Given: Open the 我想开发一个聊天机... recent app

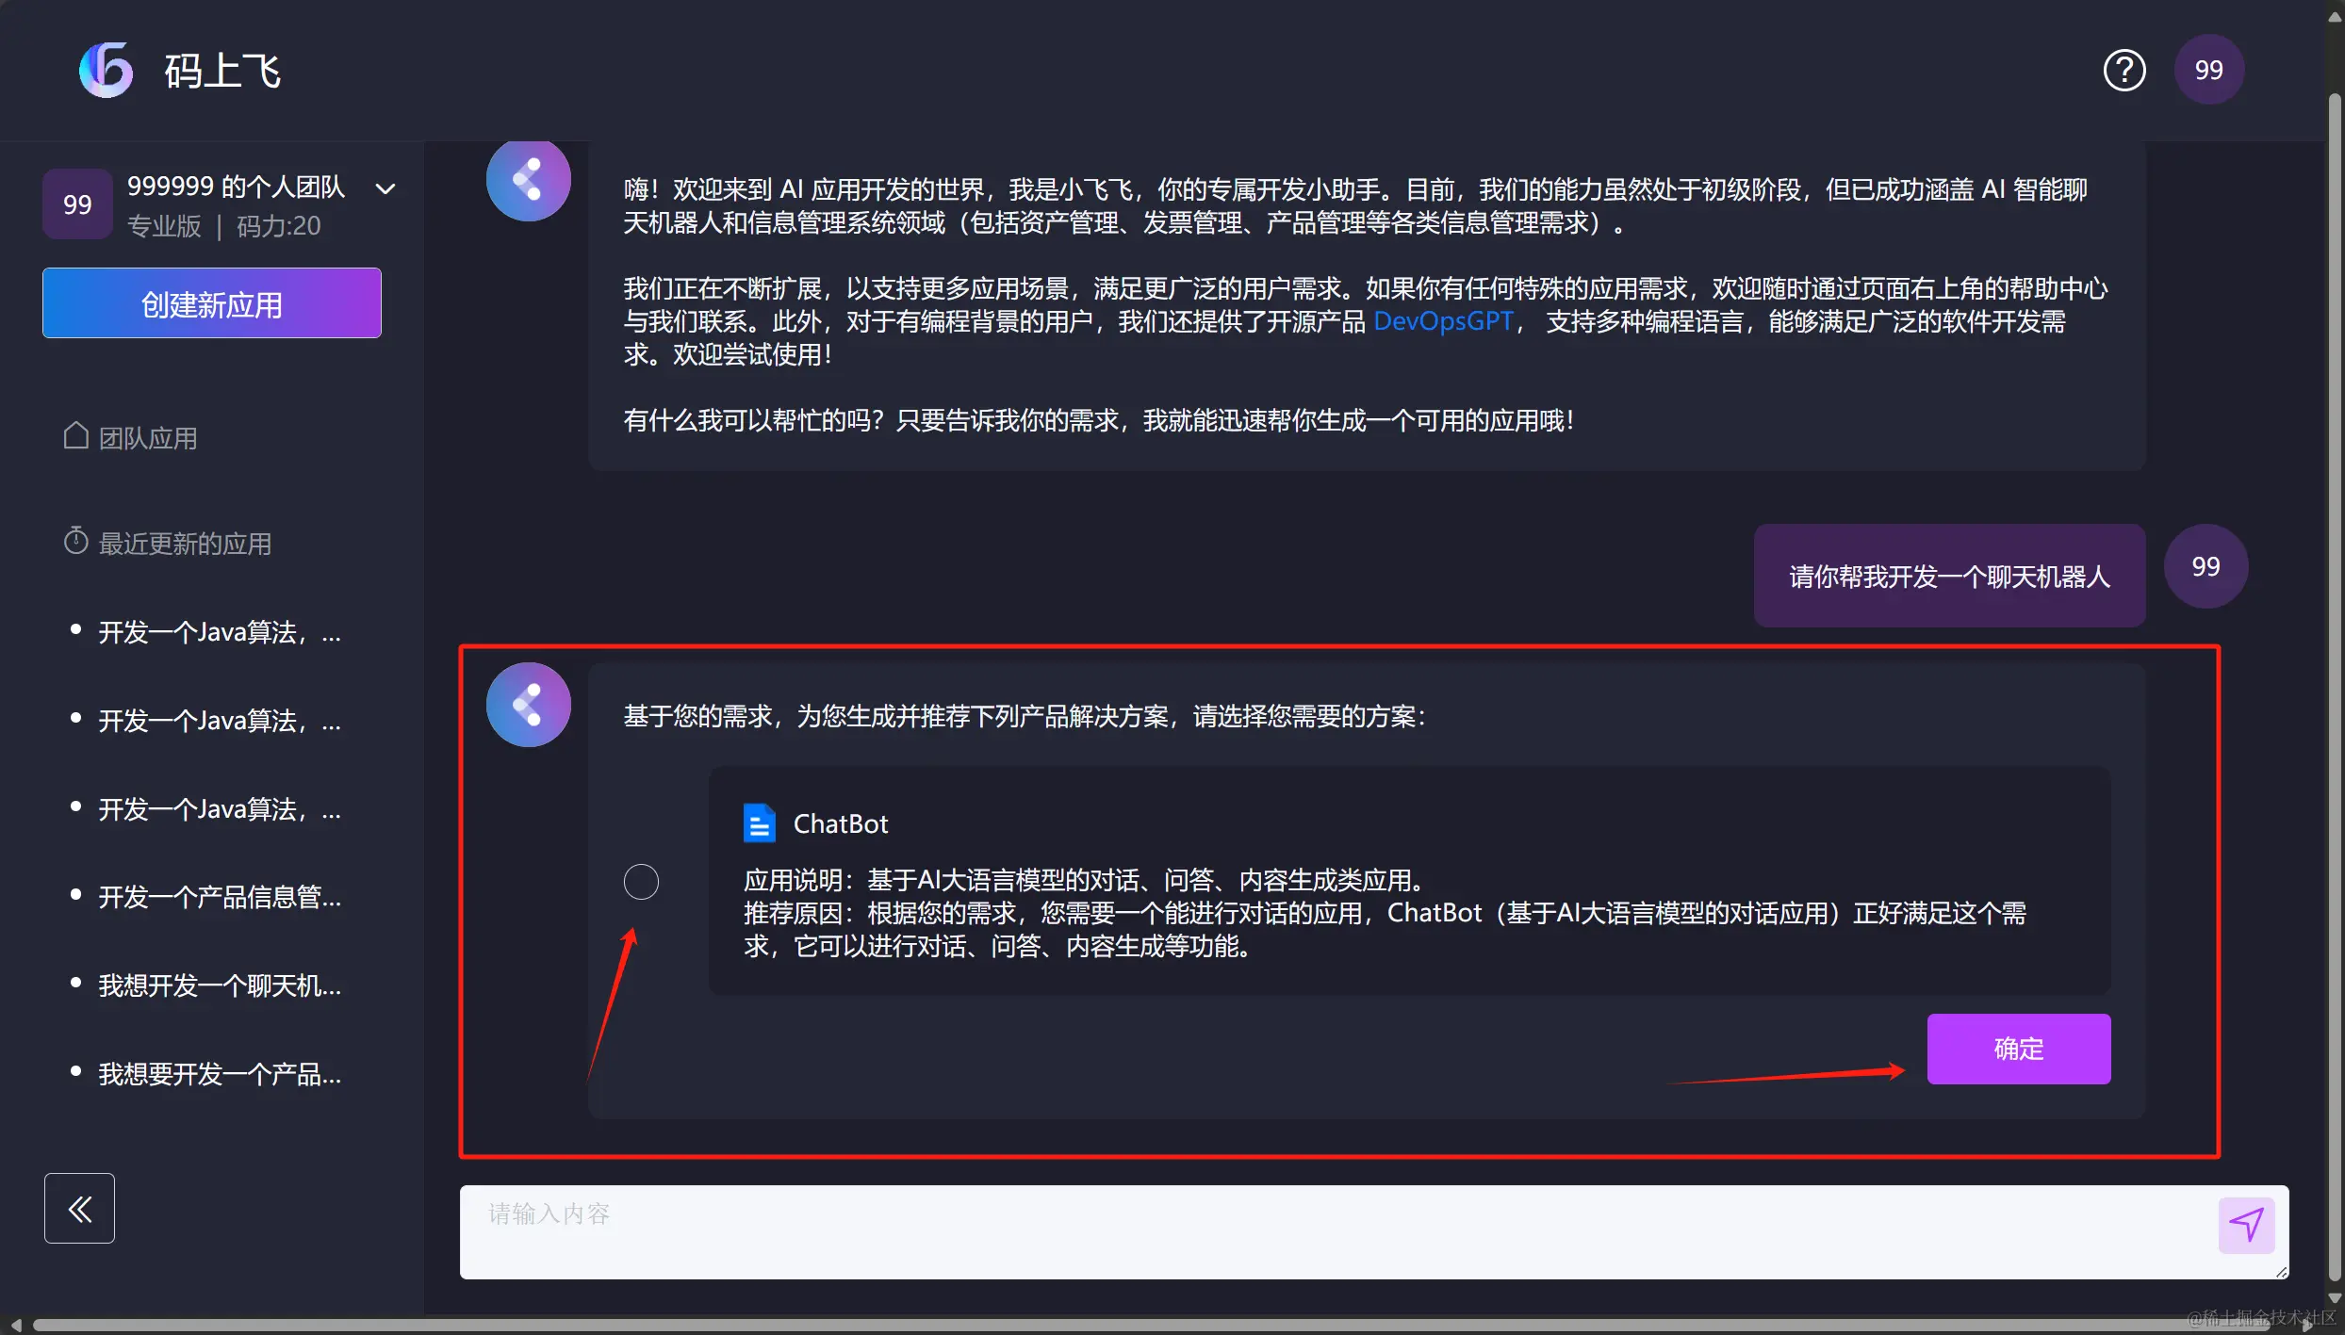Looking at the screenshot, I should pyautogui.click(x=219, y=985).
